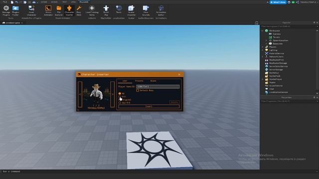Select the R6 radio option
Viewport: 319px width, 179px height.
coord(120,93)
